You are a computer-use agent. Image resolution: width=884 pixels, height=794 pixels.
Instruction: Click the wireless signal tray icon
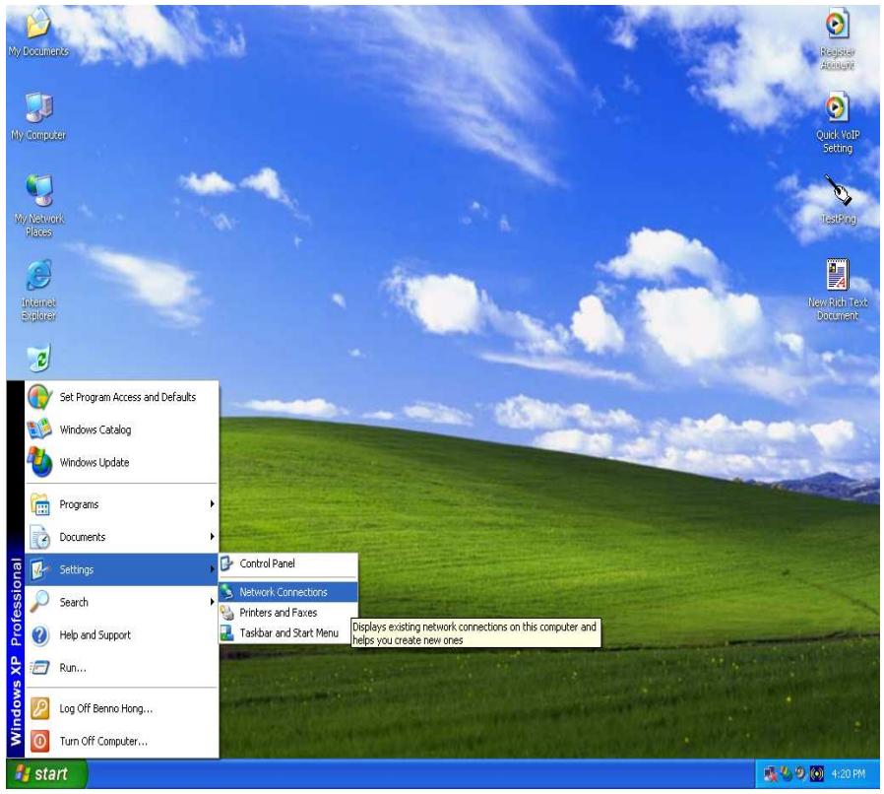pos(817,773)
